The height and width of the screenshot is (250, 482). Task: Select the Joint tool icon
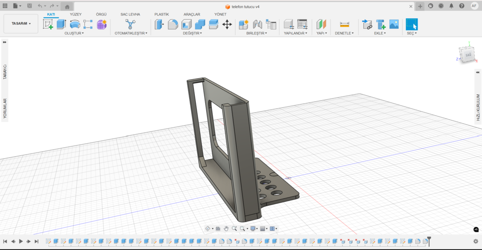click(257, 24)
